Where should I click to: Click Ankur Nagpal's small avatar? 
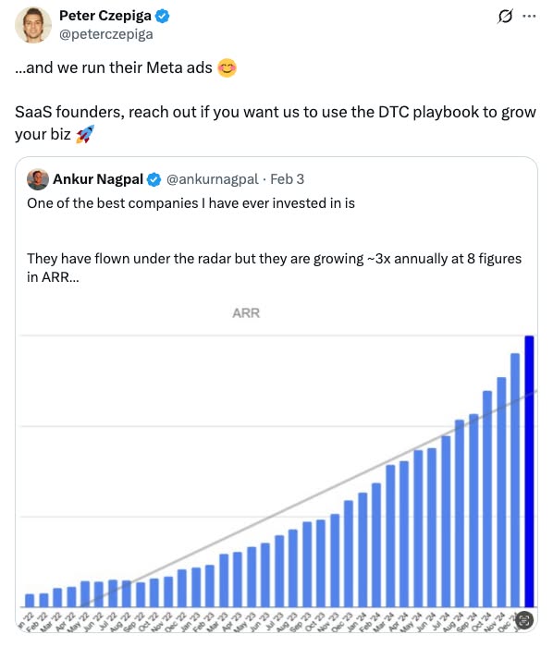[38, 179]
